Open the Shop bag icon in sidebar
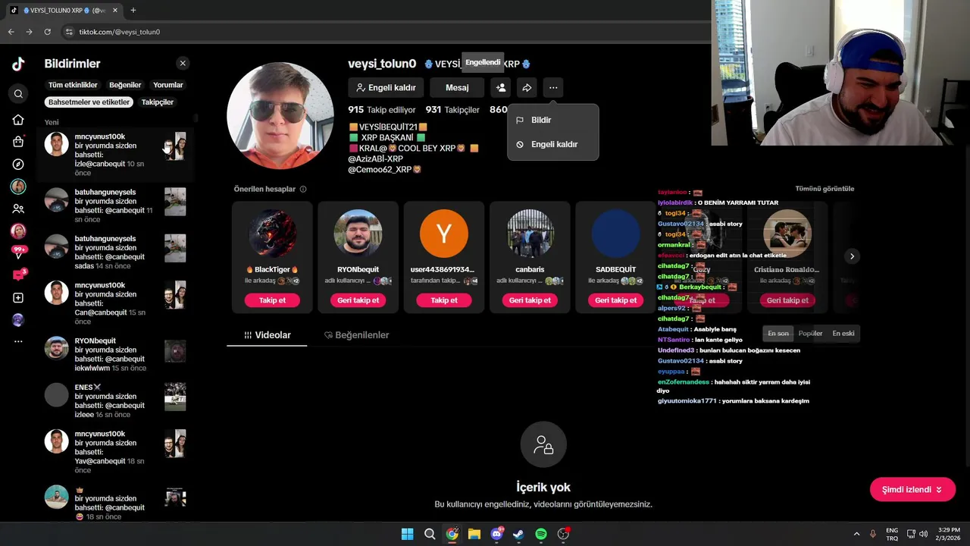 pyautogui.click(x=18, y=142)
